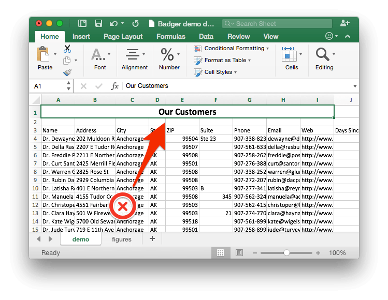Share the workbook with add-person icon
This screenshot has height=300, width=388.
pyautogui.click(x=344, y=23)
